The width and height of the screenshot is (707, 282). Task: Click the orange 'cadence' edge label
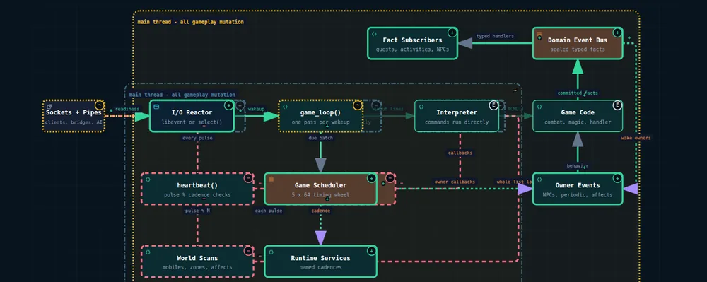coord(320,211)
